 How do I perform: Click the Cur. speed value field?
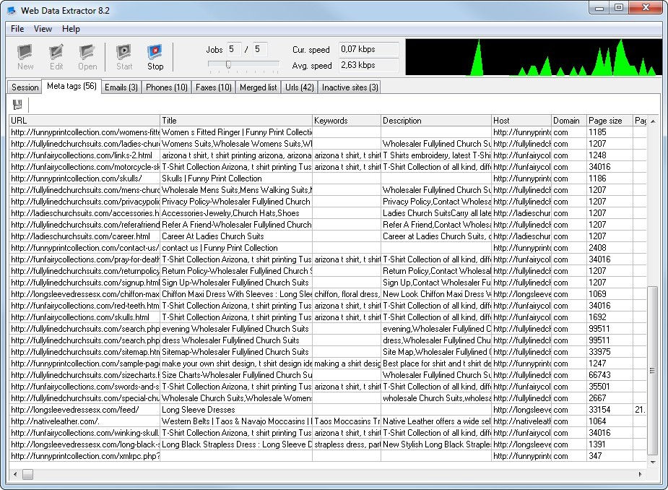(368, 49)
